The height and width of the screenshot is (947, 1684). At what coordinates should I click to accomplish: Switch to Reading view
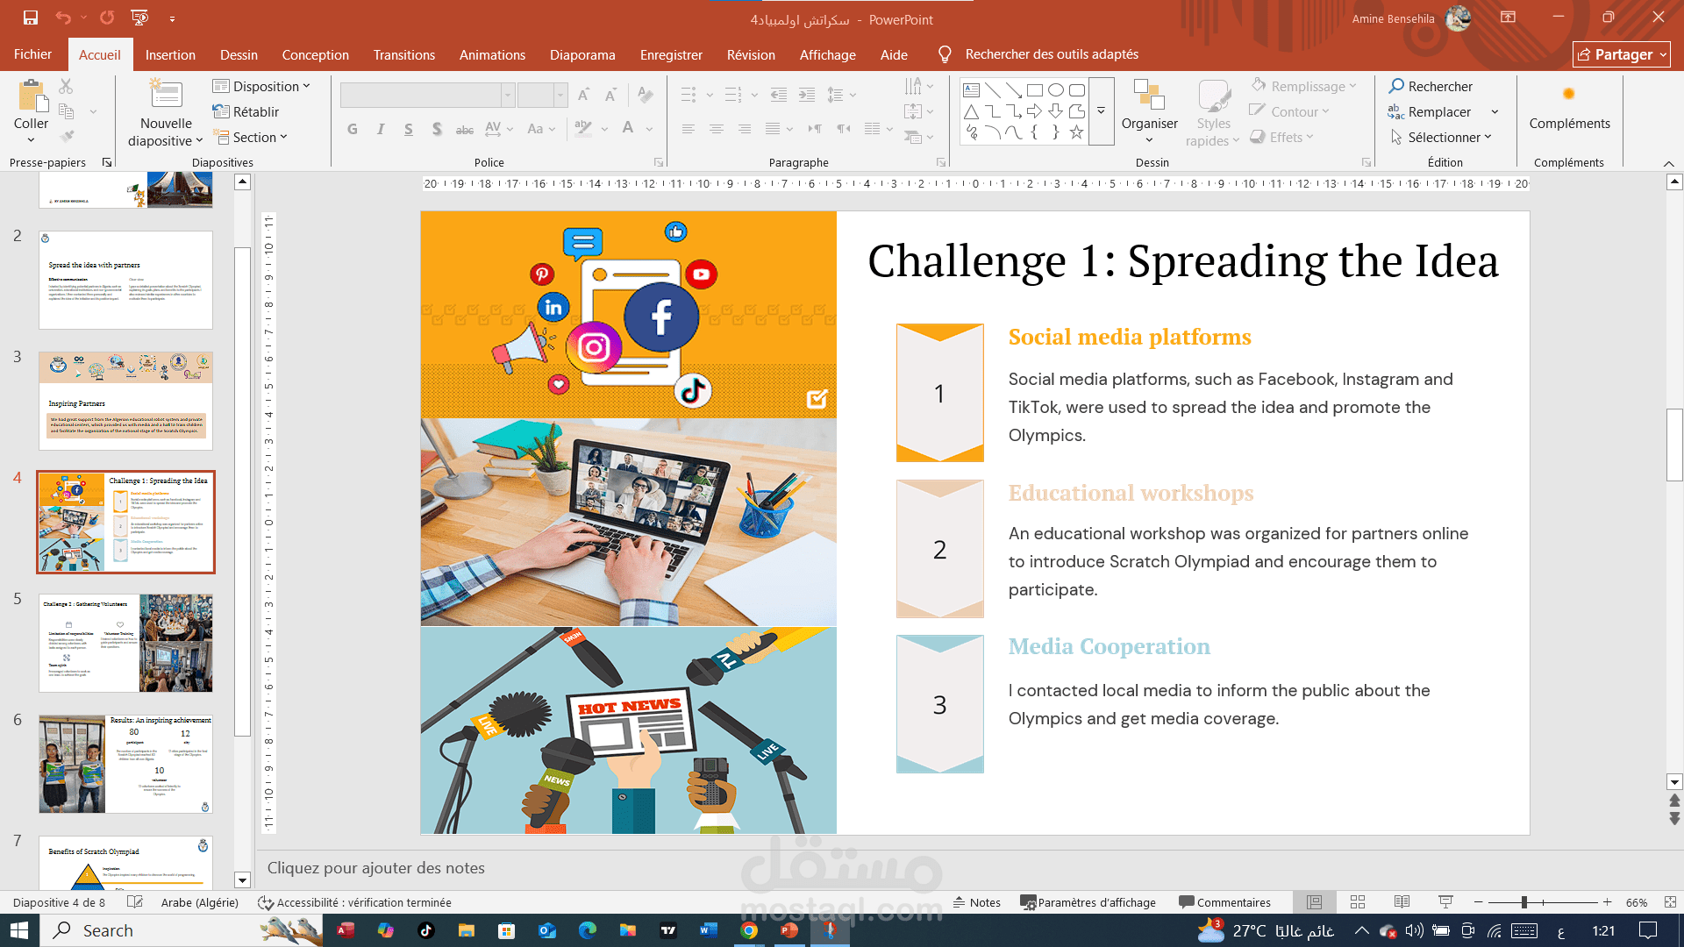tap(1402, 902)
